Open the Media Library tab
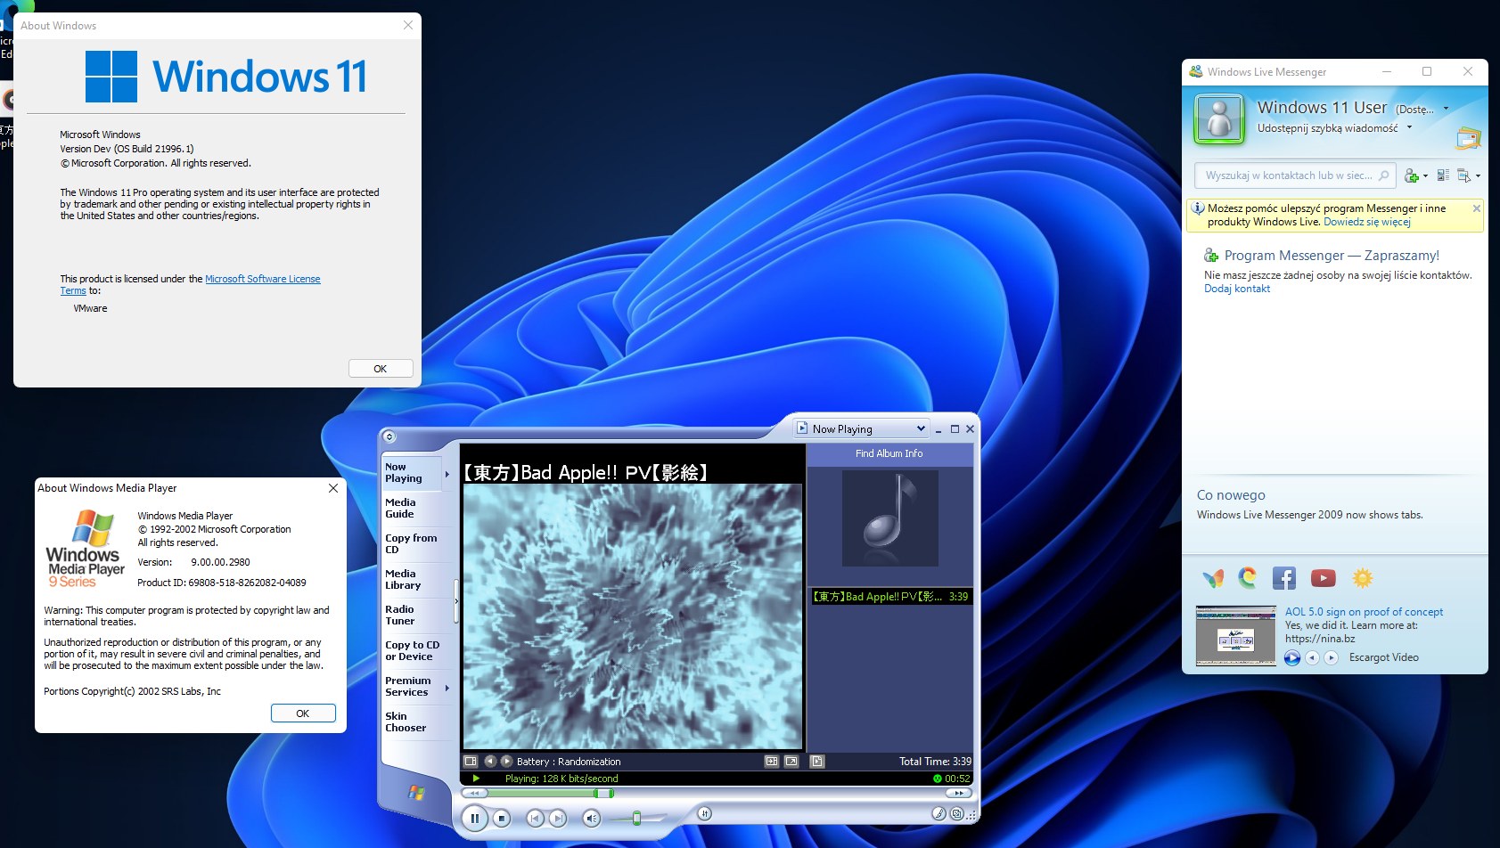1500x848 pixels. coord(413,580)
